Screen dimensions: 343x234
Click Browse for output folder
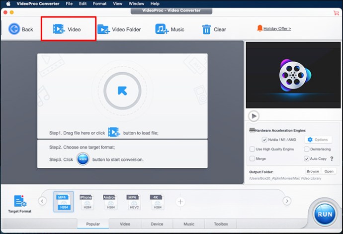pyautogui.click(x=313, y=171)
